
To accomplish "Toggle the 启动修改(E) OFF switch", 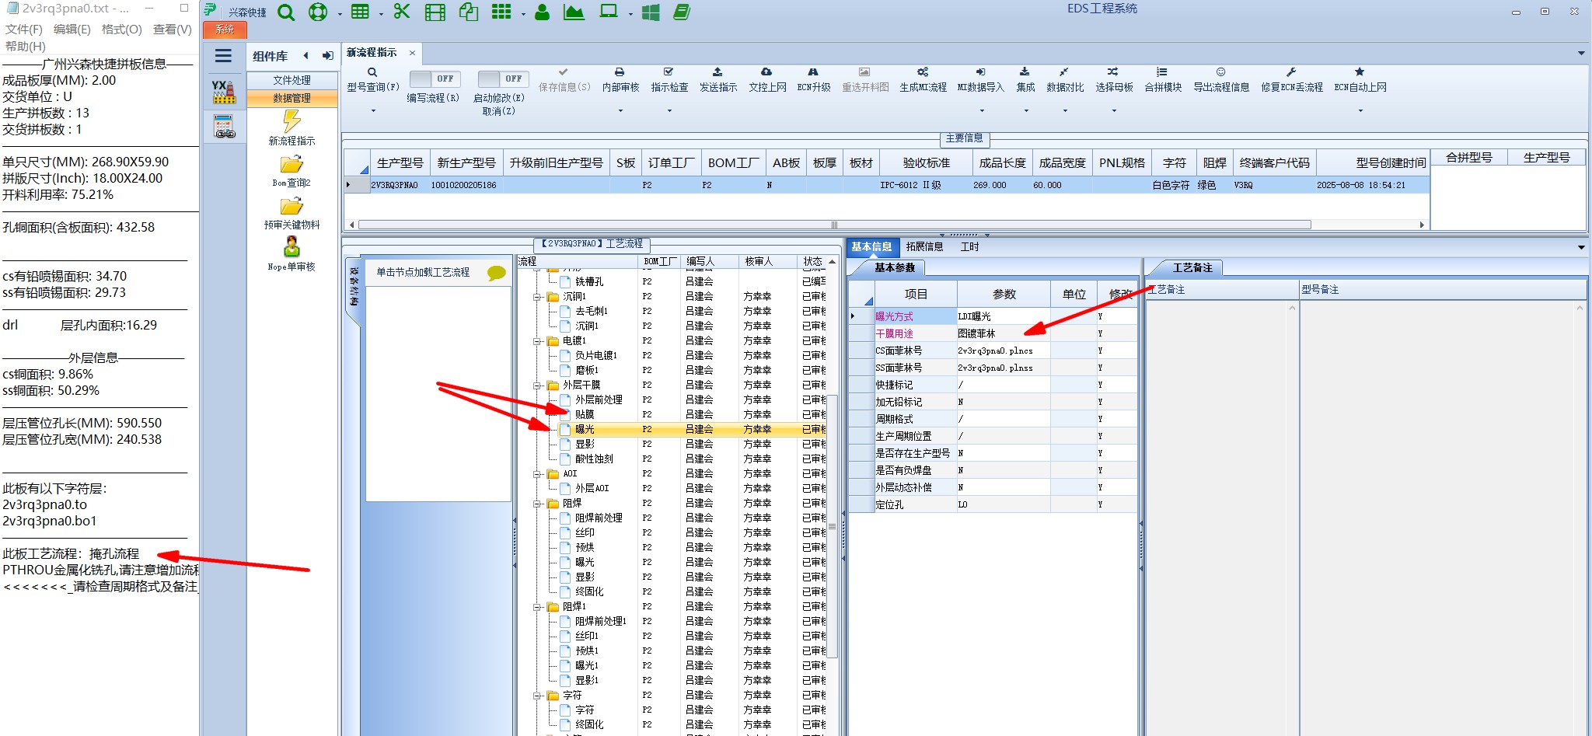I will tap(503, 78).
